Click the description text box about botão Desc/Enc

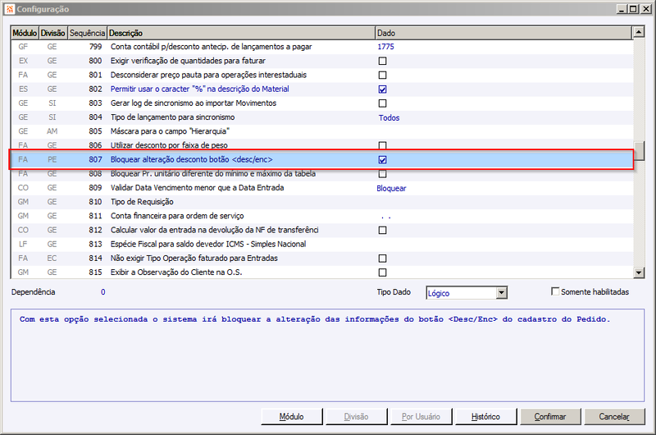tap(327, 355)
